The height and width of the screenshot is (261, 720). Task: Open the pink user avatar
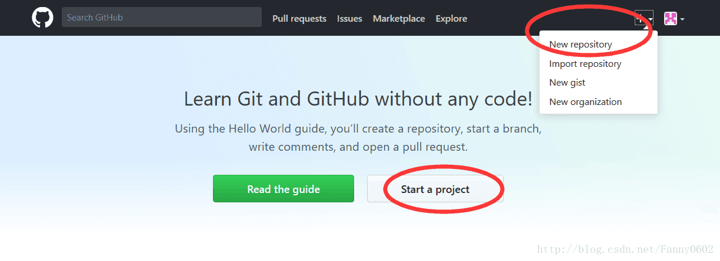pyautogui.click(x=671, y=19)
